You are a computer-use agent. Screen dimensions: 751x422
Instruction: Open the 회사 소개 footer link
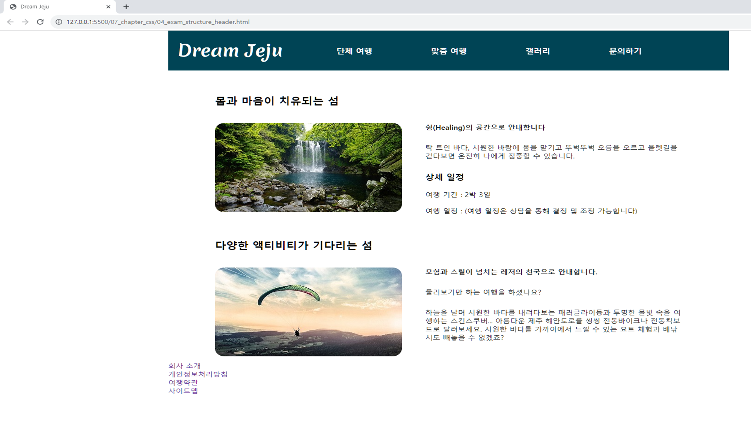[x=184, y=366]
